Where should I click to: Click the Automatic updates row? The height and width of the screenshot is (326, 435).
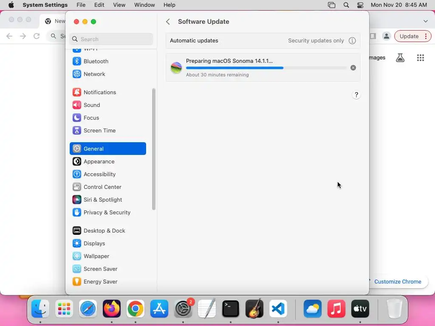point(263,40)
